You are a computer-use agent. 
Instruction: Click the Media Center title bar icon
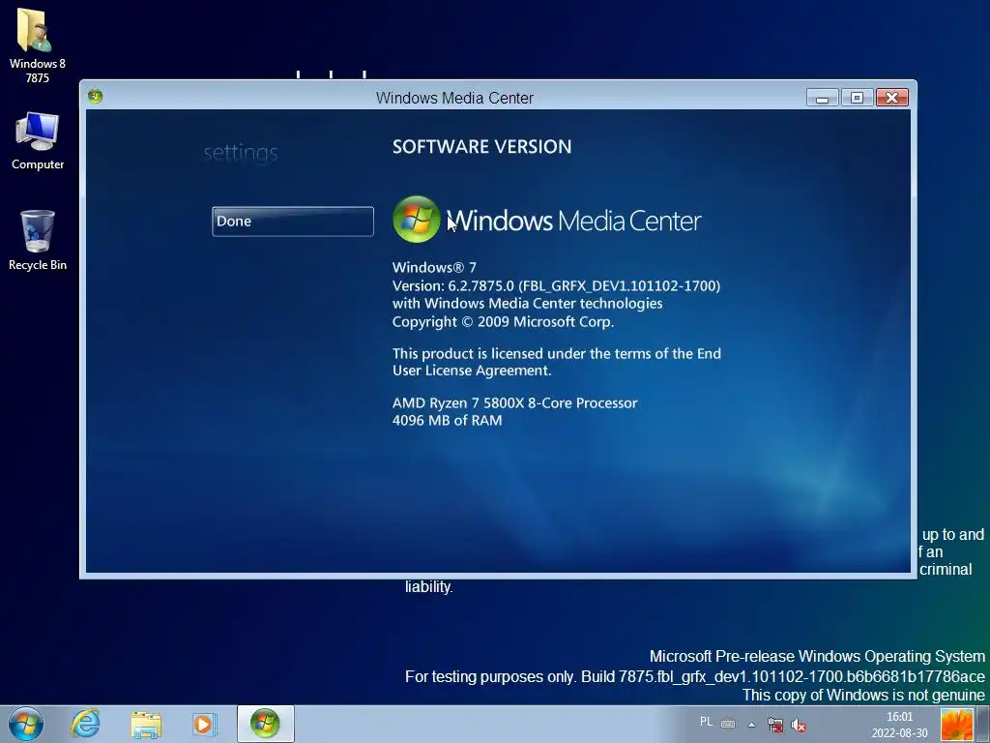[x=96, y=96]
